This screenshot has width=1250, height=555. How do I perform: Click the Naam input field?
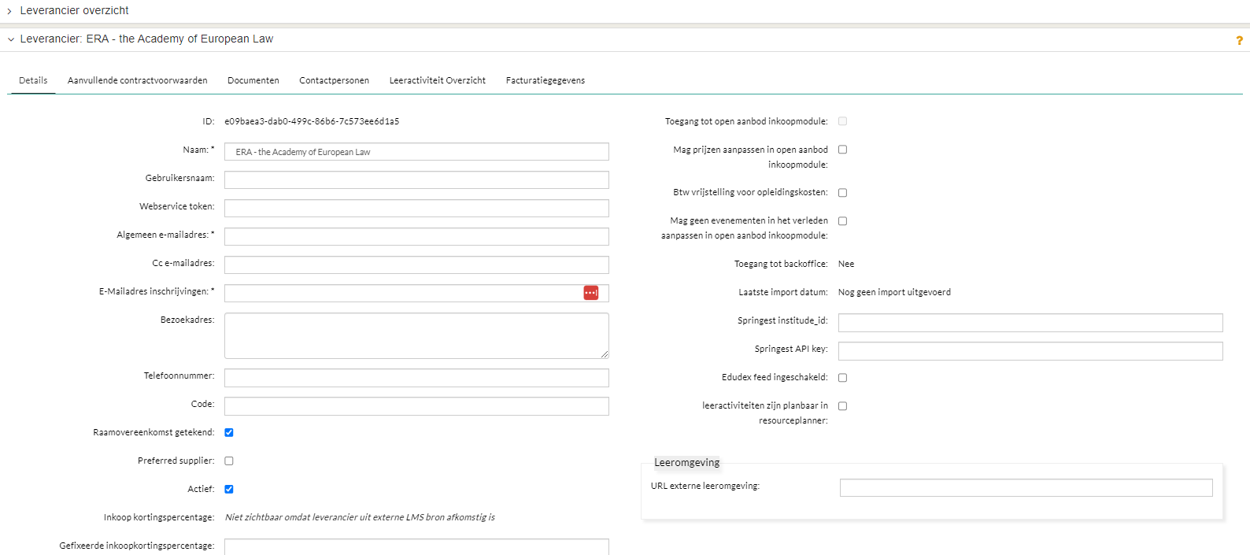[416, 152]
